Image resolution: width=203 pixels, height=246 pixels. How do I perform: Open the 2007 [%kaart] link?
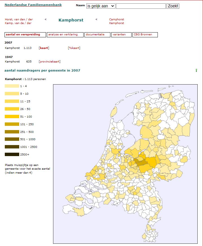74,48
